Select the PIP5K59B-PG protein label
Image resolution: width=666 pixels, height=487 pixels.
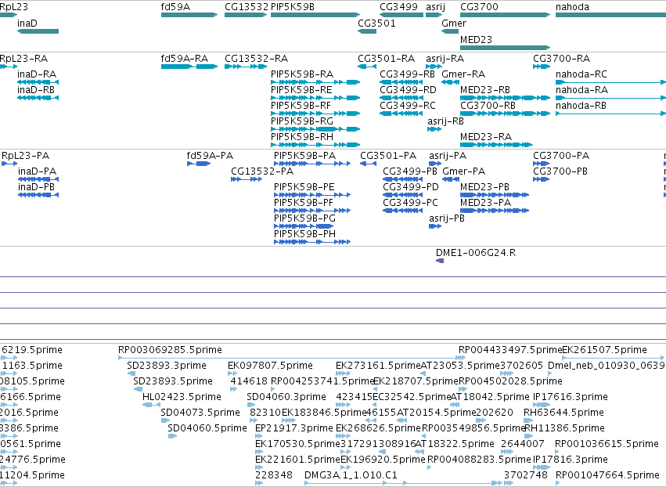tap(304, 218)
